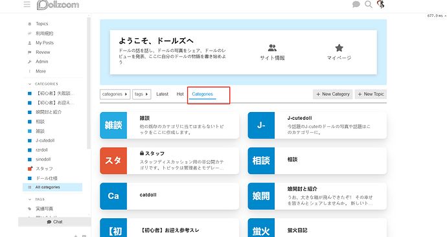Open Topics in the sidebar
Viewport: 447px width, 237px height.
tap(41, 24)
